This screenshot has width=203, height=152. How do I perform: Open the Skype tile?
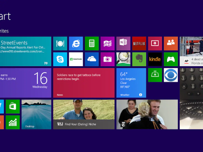[x=60, y=59]
